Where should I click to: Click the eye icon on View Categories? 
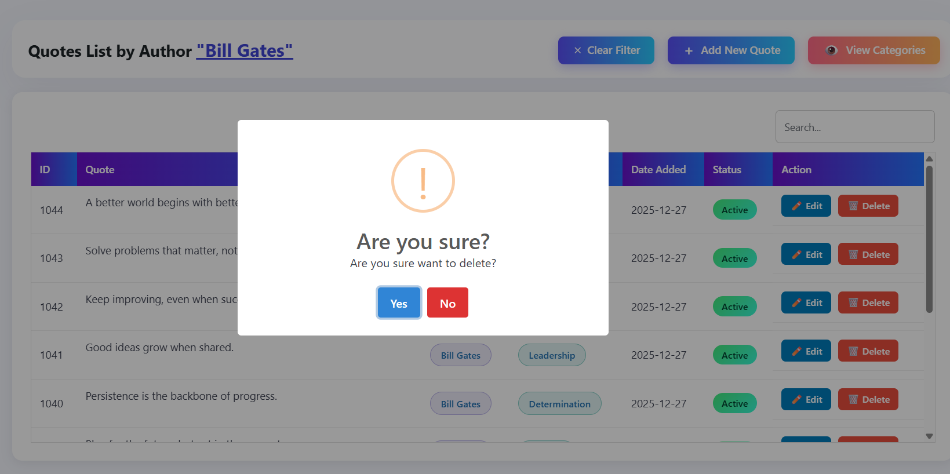(831, 50)
